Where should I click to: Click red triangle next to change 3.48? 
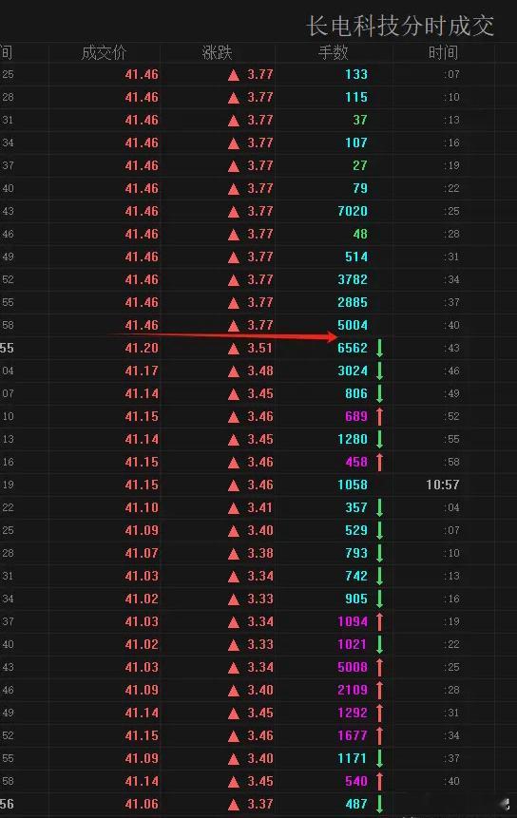click(x=234, y=371)
